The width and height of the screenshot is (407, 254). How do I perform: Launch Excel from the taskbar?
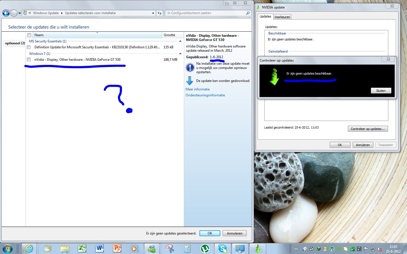pos(82,249)
